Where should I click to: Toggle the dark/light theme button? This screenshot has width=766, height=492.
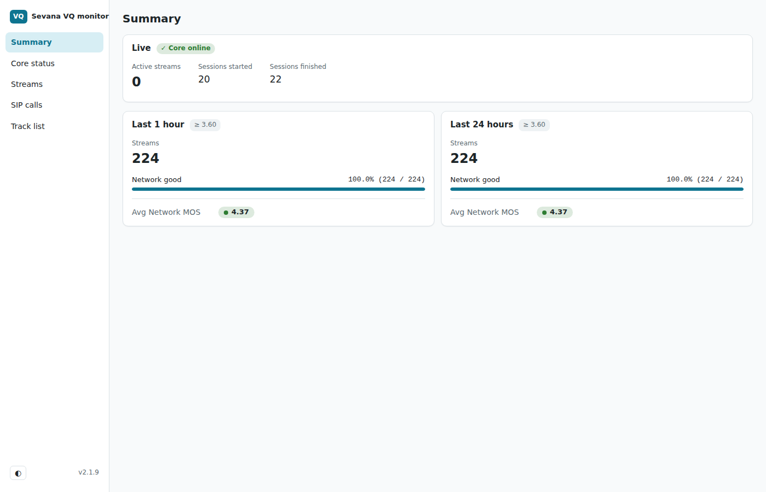click(x=18, y=473)
